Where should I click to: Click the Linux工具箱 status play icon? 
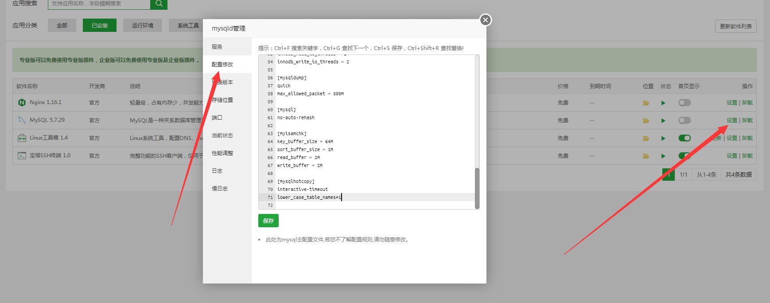[x=663, y=138]
